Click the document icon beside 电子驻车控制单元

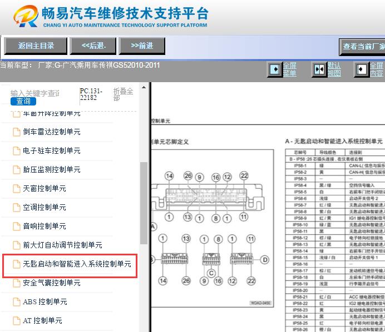tap(17, 150)
